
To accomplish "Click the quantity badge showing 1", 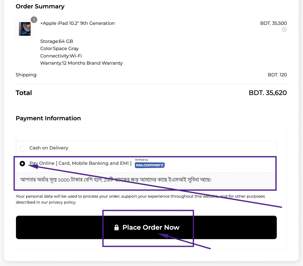I will tap(34, 20).
